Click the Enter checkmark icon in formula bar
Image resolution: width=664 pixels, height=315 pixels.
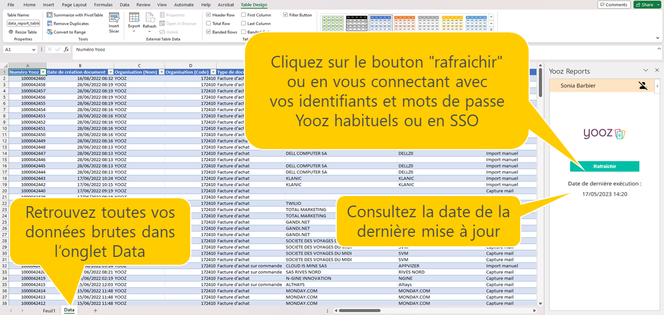58,50
